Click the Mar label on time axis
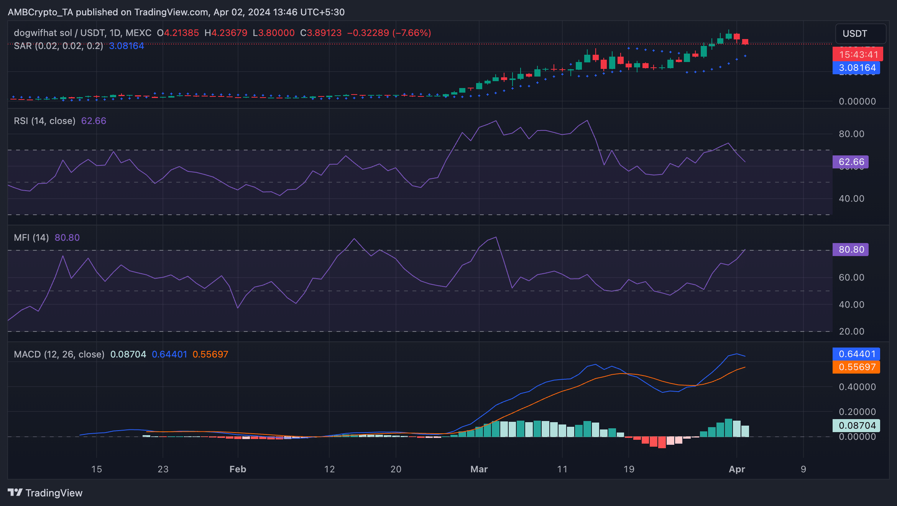The image size is (897, 506). [479, 469]
